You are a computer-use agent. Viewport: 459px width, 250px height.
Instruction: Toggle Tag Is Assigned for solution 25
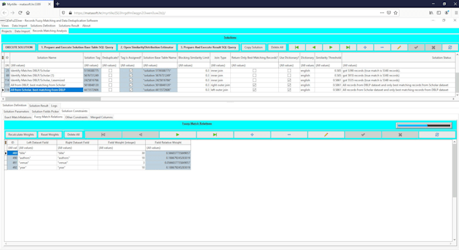(x=131, y=71)
